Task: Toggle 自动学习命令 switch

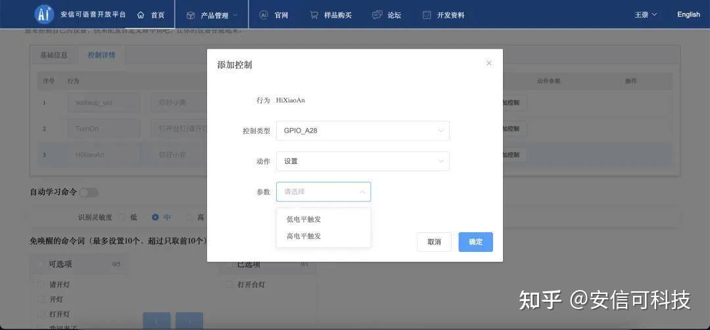Action: [89, 193]
